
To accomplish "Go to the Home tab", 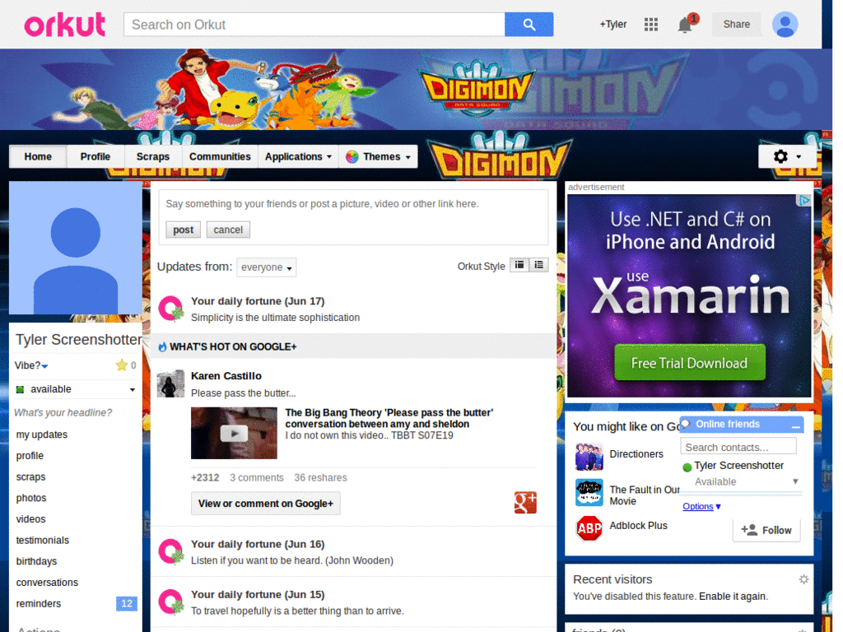I will point(38,157).
